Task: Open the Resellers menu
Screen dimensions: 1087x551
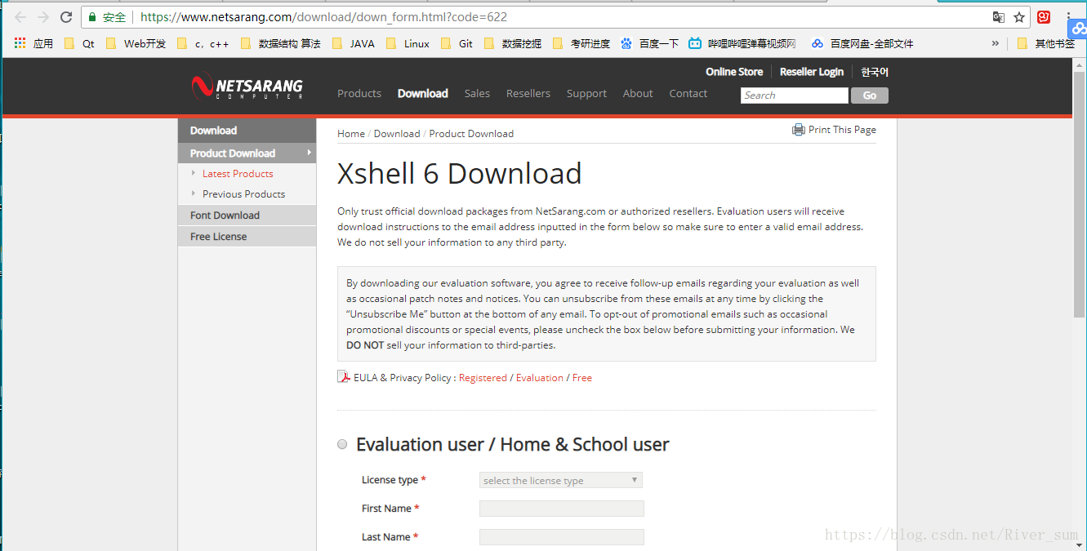Action: 528,93
